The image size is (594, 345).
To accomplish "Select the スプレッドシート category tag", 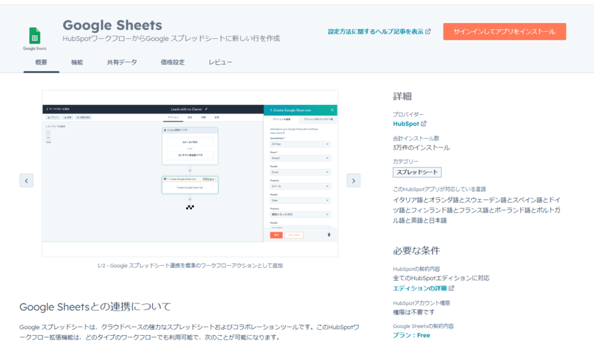I will 417,172.
